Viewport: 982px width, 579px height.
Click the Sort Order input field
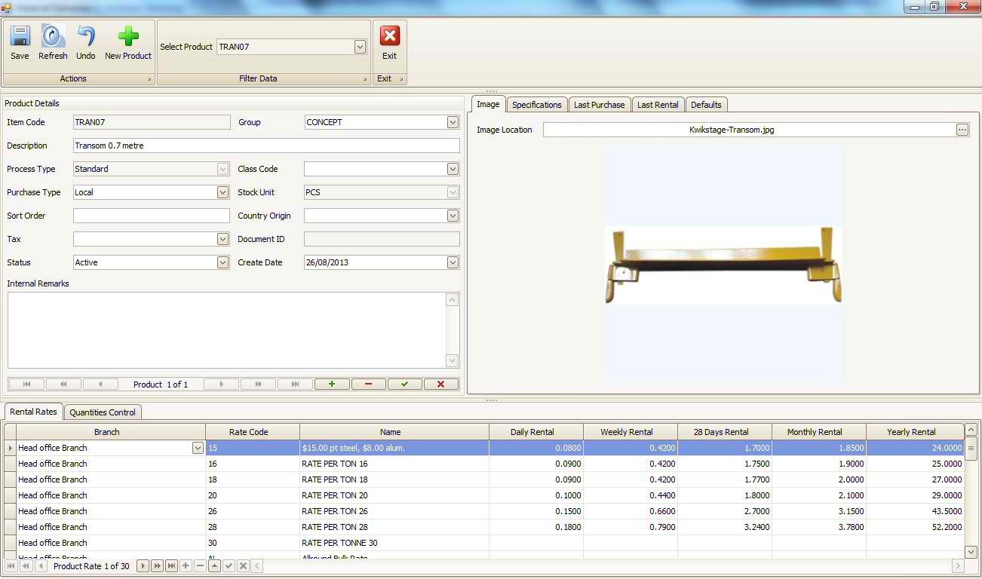click(x=151, y=216)
